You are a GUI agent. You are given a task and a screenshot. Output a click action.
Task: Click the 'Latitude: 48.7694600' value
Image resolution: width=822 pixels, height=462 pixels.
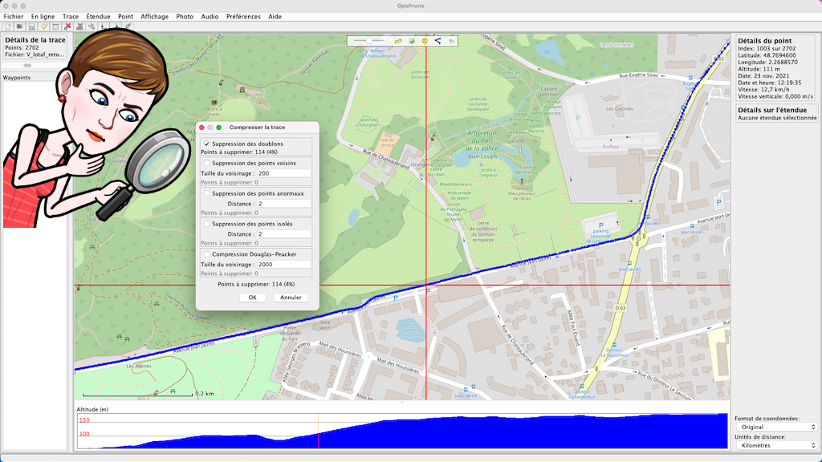tap(767, 55)
